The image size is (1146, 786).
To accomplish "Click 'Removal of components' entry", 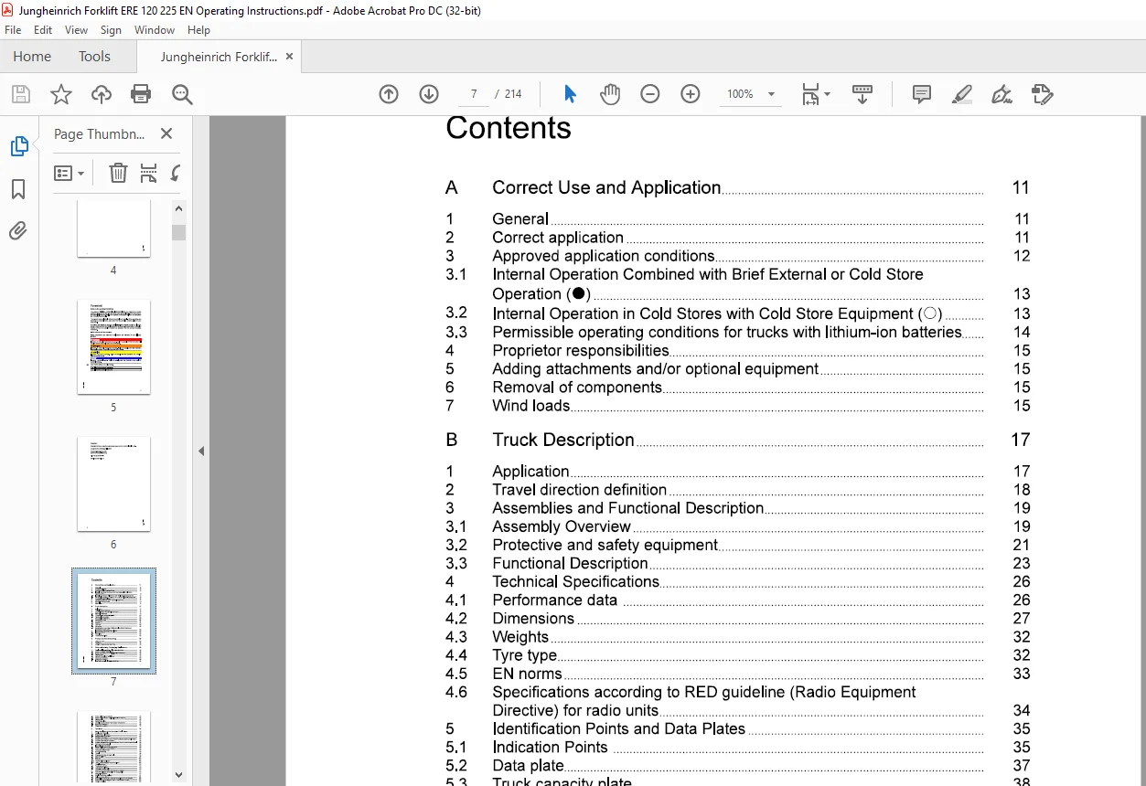I will click(x=577, y=388).
